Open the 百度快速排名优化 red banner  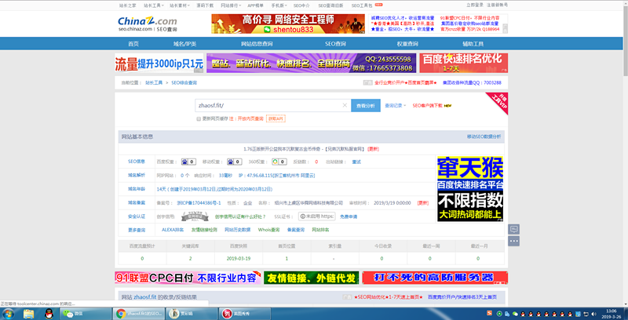463,64
